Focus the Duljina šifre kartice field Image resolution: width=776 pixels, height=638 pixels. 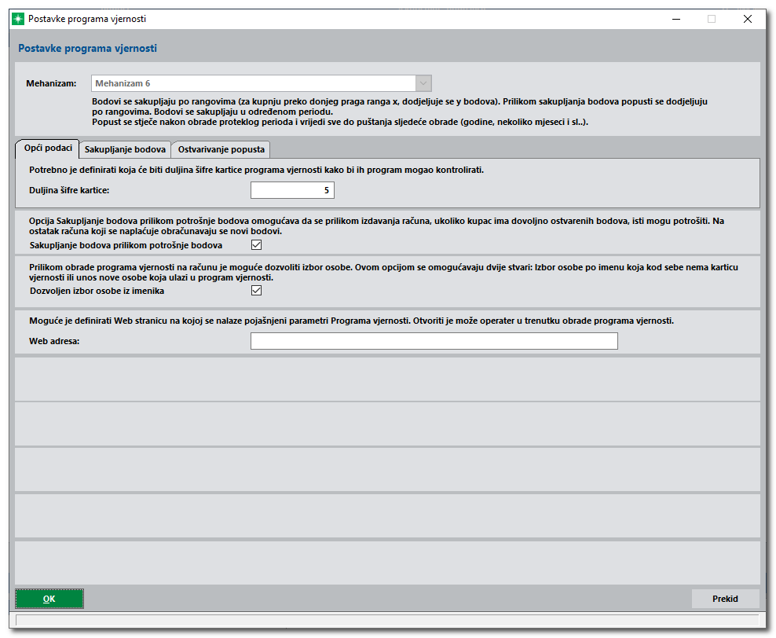pos(292,190)
